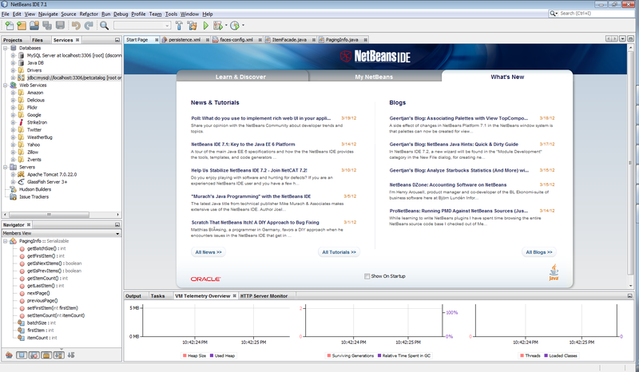Click the Open Project toolbar icon
639x372 pixels.
[x=34, y=26]
